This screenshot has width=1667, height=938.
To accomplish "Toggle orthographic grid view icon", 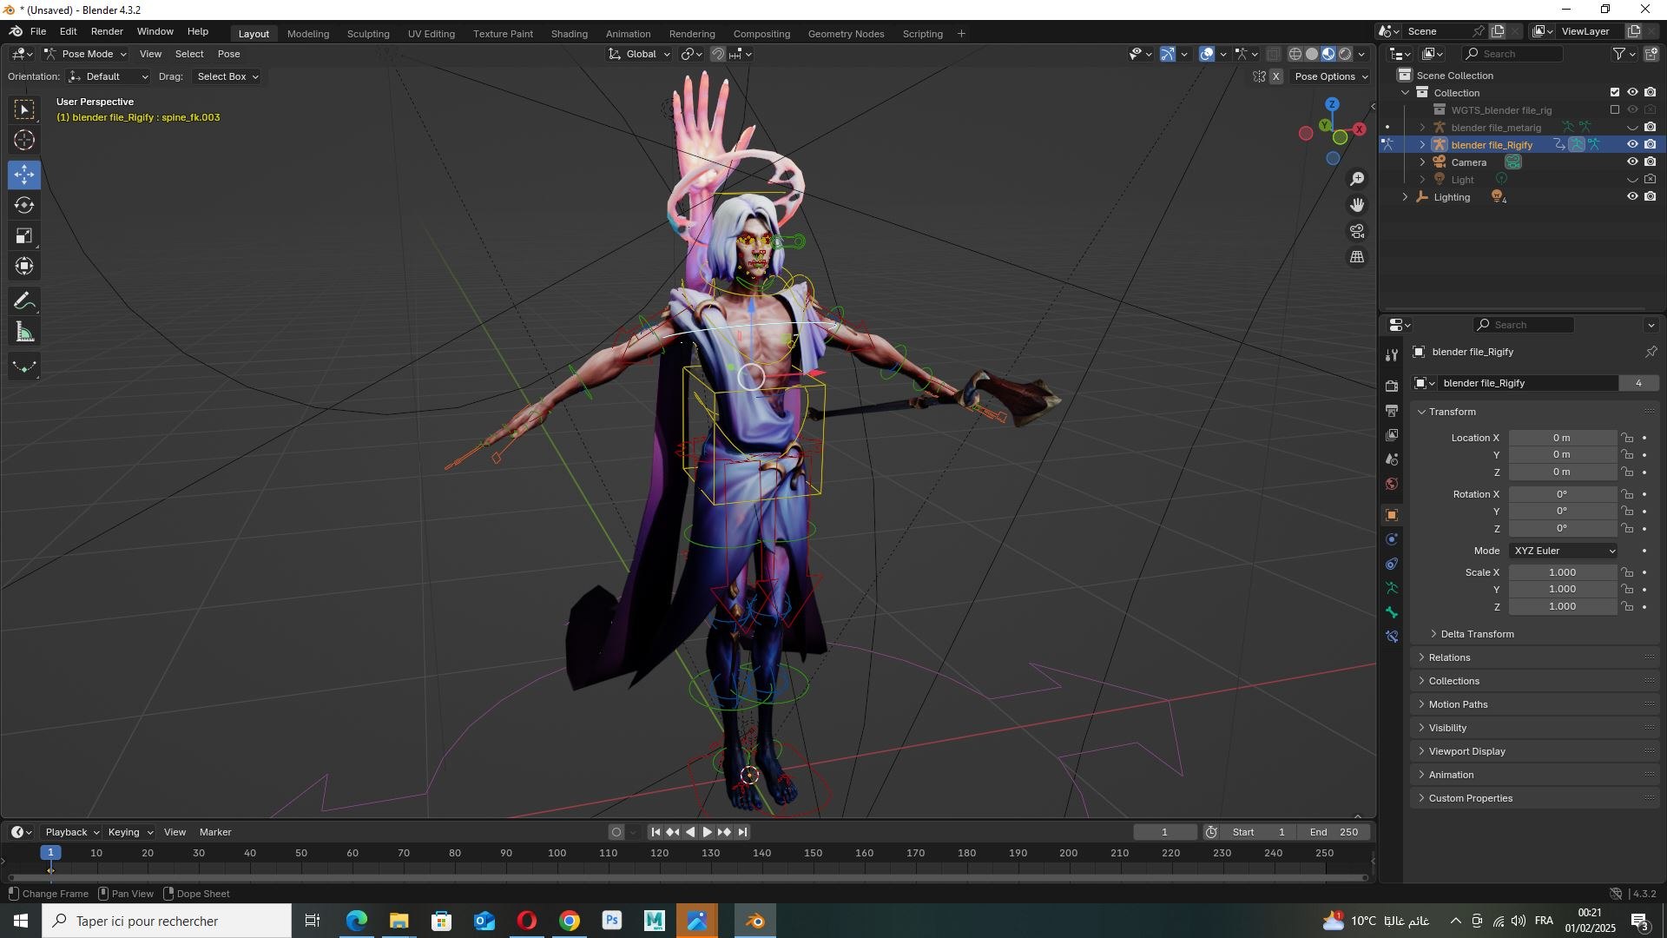I will point(1357,257).
